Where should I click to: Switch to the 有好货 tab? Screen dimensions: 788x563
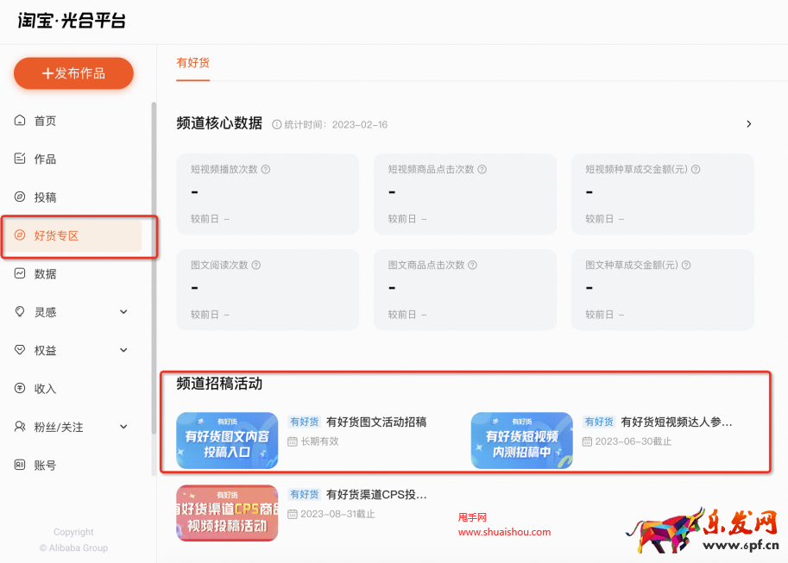coord(193,63)
